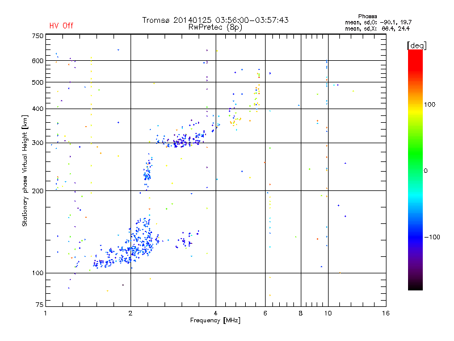Click the '2' frequency axis label

pyautogui.click(x=131, y=313)
